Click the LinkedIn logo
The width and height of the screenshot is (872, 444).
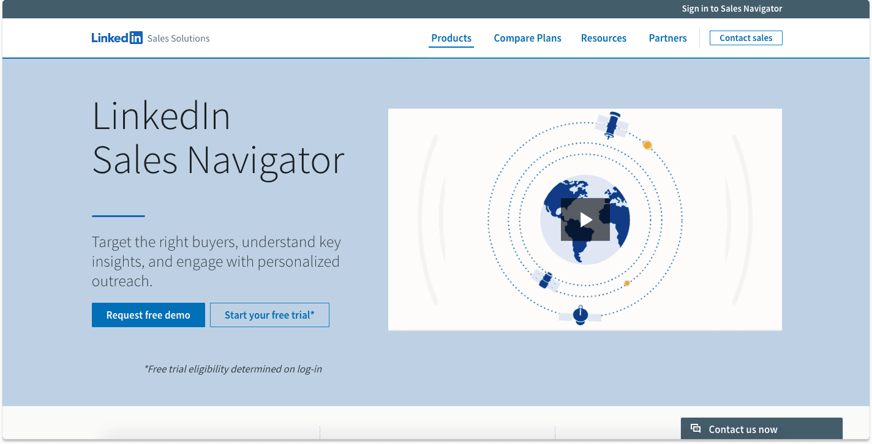[117, 38]
